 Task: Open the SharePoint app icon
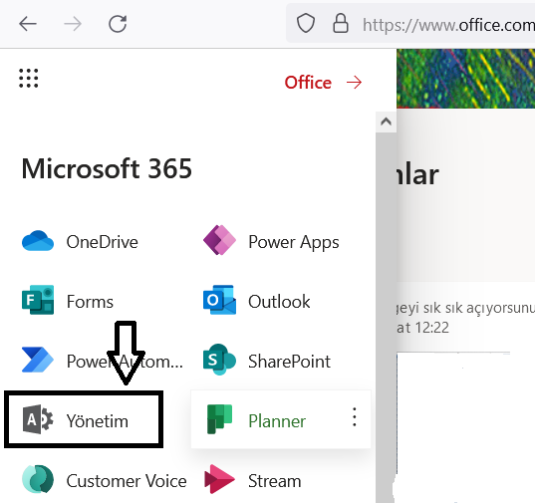click(x=219, y=360)
